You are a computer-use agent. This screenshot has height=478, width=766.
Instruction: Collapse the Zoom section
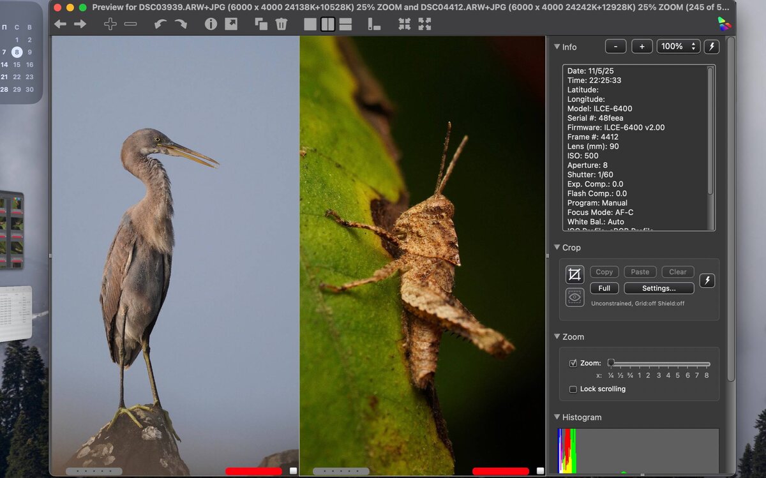pos(557,336)
